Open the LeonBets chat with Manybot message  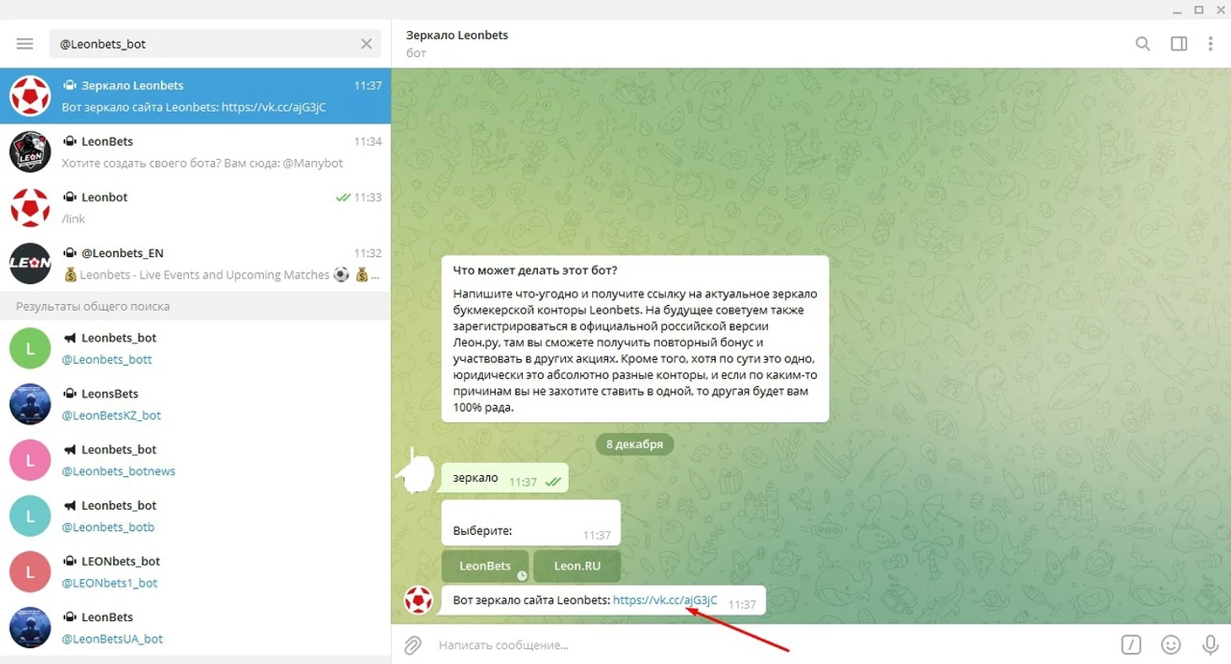pyautogui.click(x=195, y=152)
